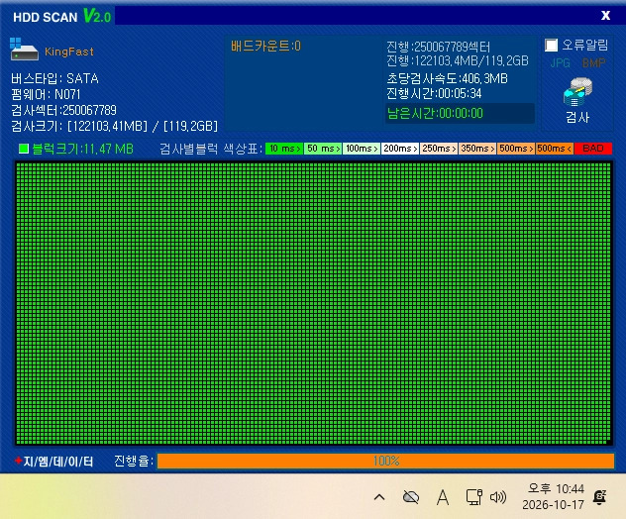The image size is (626, 519).
Task: Click the green 블럭크기 square indicator
Action: tap(24, 149)
